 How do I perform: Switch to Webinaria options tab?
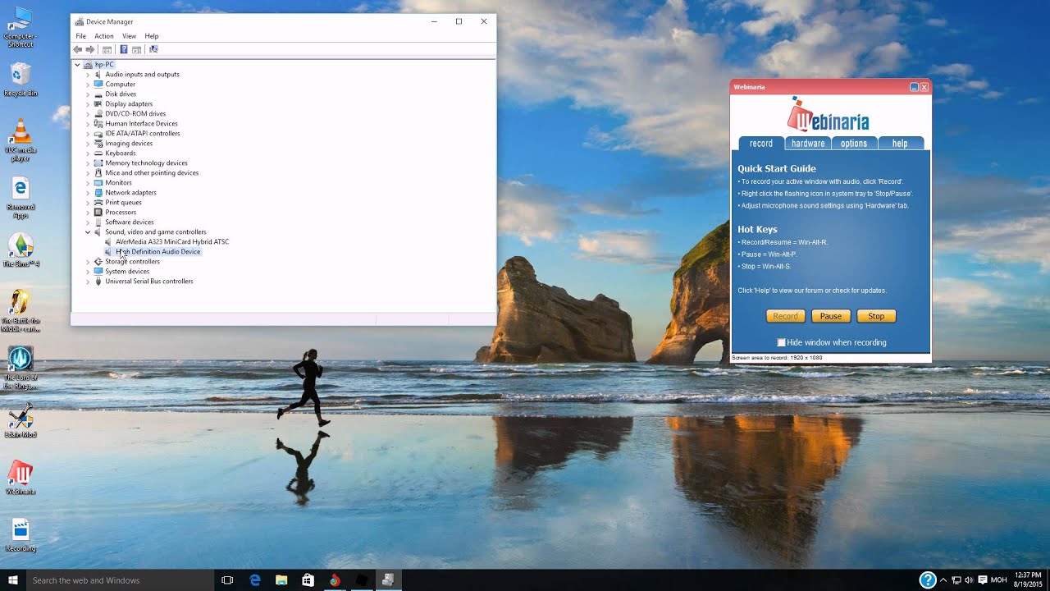(x=854, y=144)
